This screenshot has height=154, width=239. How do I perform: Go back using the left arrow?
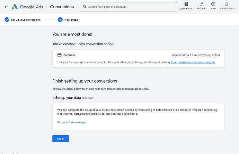pyautogui.click(x=6, y=7)
